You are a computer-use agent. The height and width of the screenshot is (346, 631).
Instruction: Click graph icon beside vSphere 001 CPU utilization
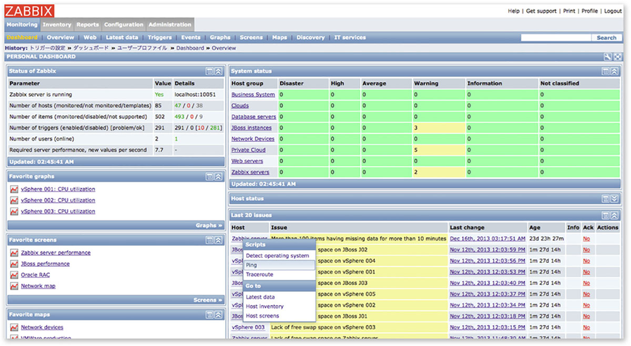tap(14, 189)
